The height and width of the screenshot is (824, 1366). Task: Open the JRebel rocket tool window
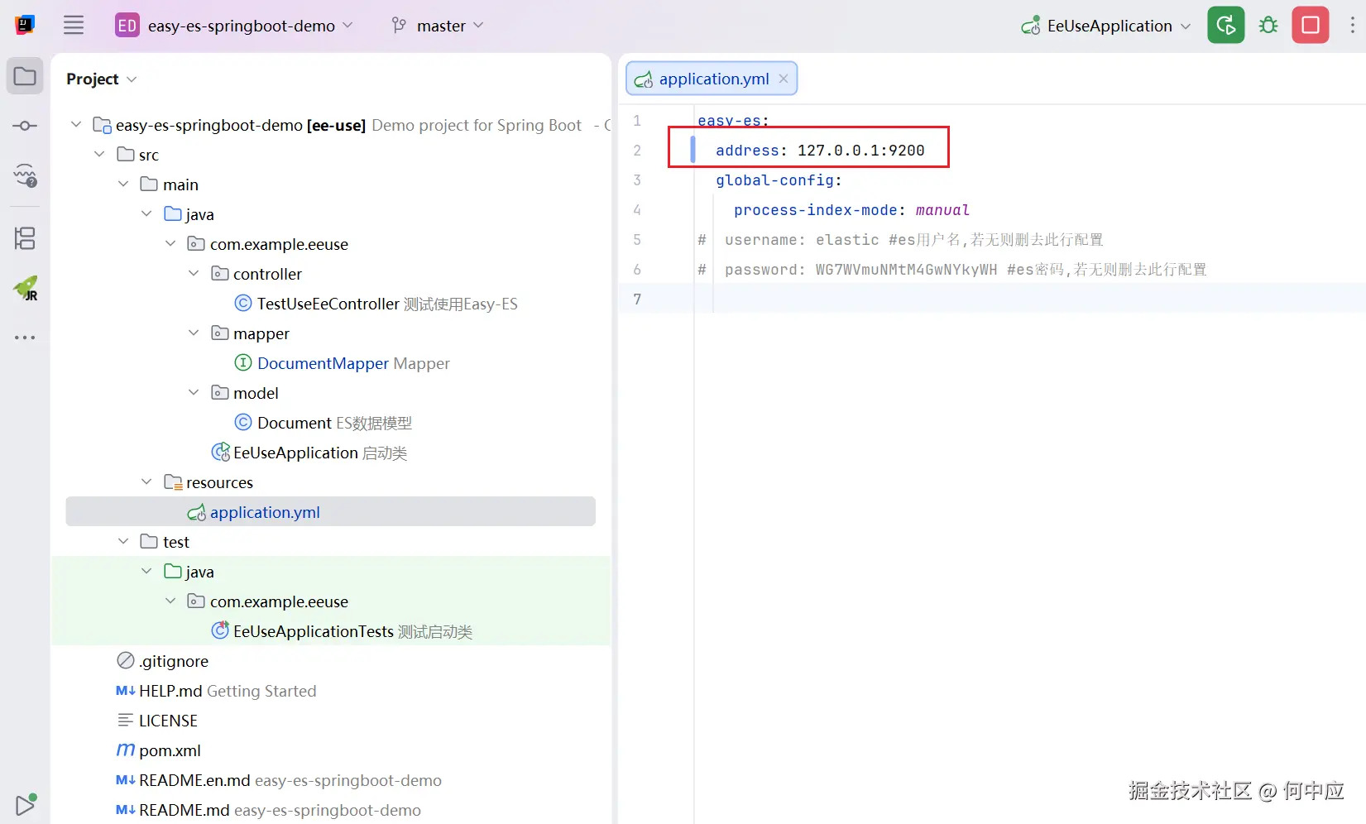click(x=25, y=288)
